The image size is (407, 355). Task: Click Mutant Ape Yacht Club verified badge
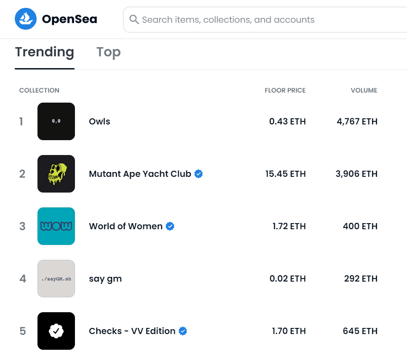click(x=198, y=174)
